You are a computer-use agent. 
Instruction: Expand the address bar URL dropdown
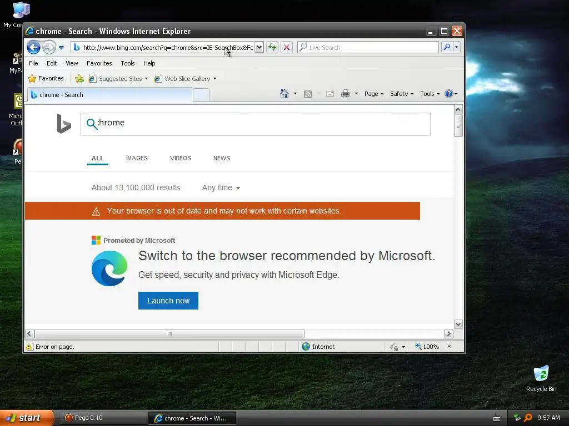tap(259, 47)
